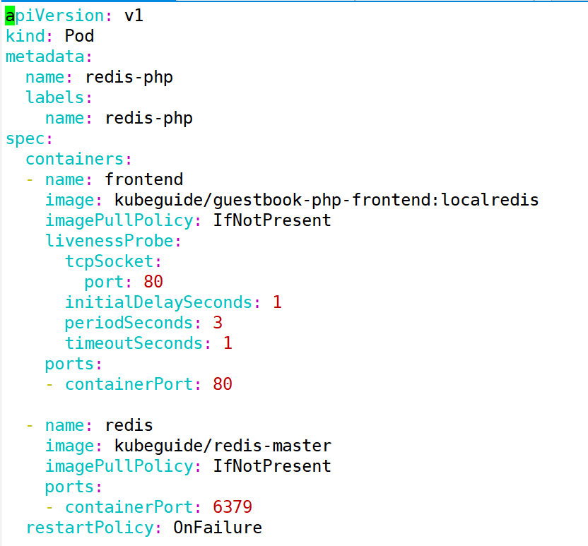Click the livenessProbe key
This screenshot has width=588, height=546.
point(110,241)
